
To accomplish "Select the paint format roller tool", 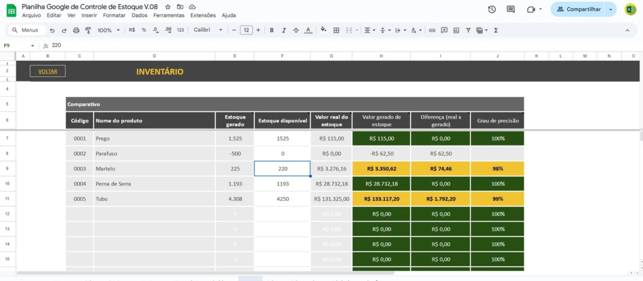I will (x=88, y=30).
